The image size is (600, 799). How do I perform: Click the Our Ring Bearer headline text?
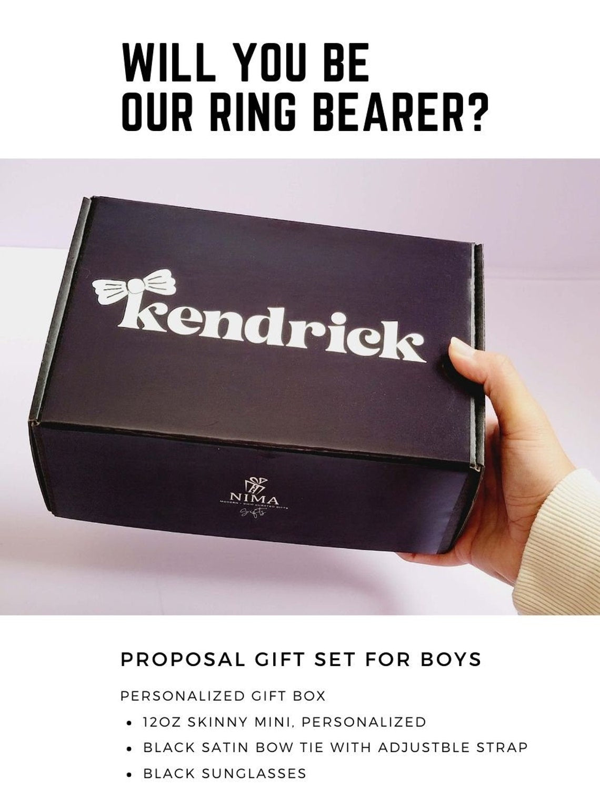coord(302,112)
